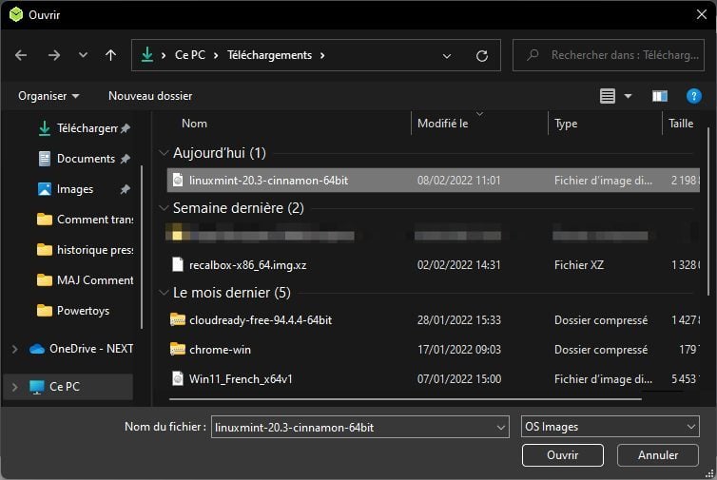
Task: Expand the Ce PC tree node
Action: 14,387
